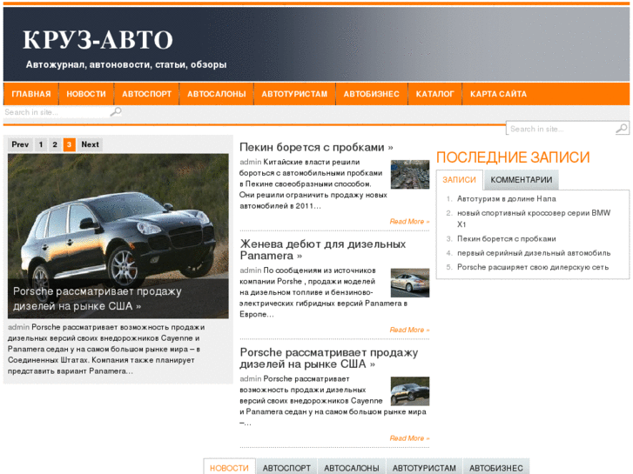Click the tagline Автожурнал, автоновости, статьи, обзоры
This screenshot has height=474, width=633.
coord(126,64)
